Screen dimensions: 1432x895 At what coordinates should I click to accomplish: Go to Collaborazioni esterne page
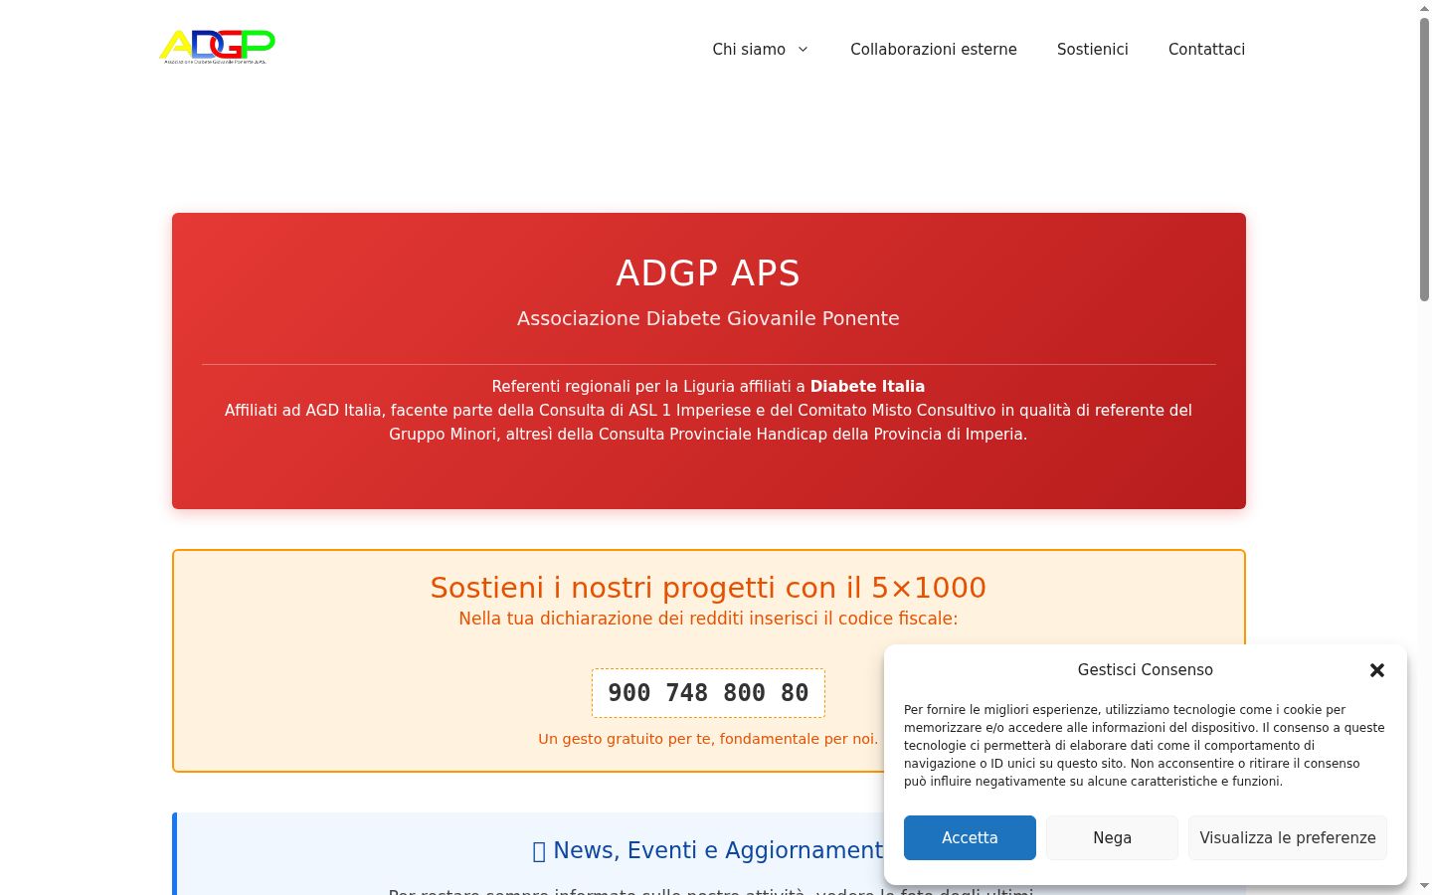tap(934, 49)
